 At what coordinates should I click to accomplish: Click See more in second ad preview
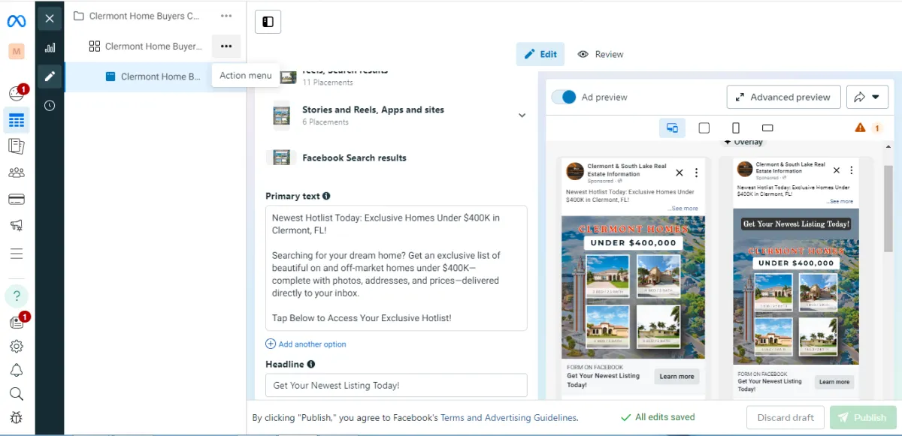(840, 201)
